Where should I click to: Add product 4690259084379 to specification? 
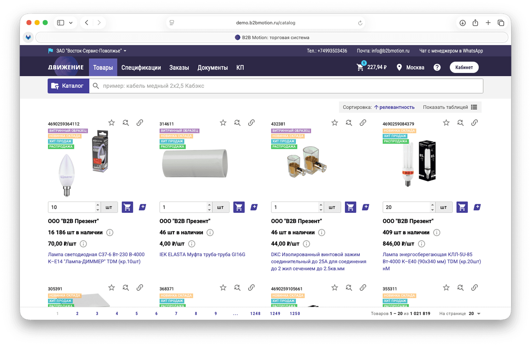pos(477,207)
